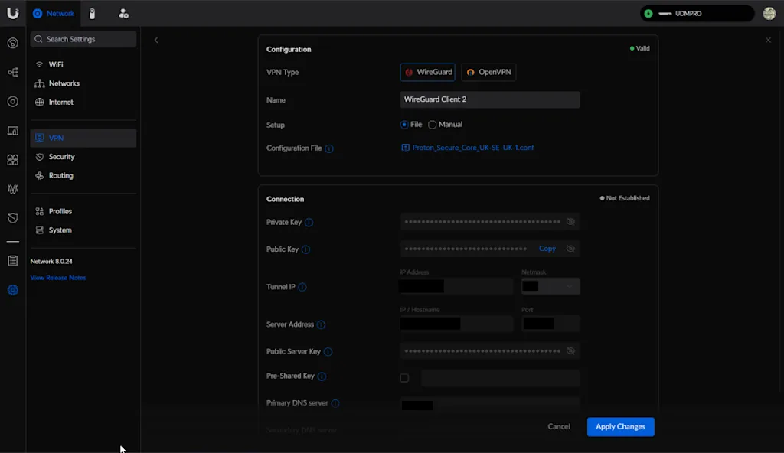Viewport: 784px width, 453px height.
Task: Click the Primary DNS server field
Action: pos(489,405)
